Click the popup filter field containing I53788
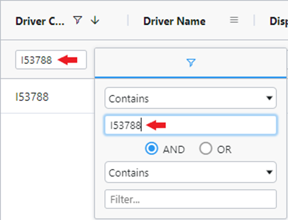Viewport: 288px width, 220px height. [x=191, y=125]
